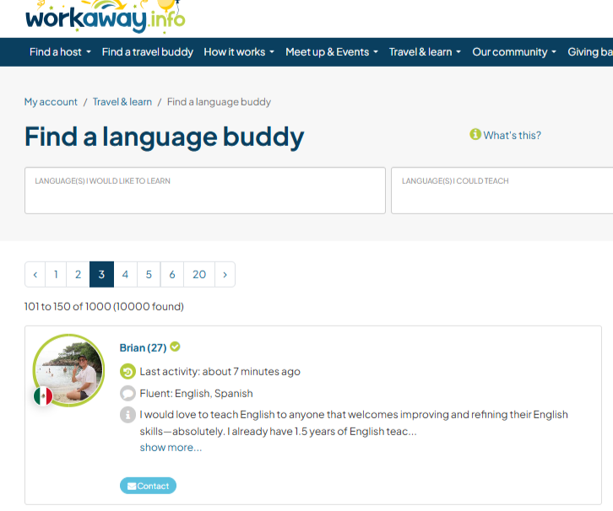Click the fluent languages speech bubble icon
The image size is (613, 511).
pyautogui.click(x=127, y=393)
